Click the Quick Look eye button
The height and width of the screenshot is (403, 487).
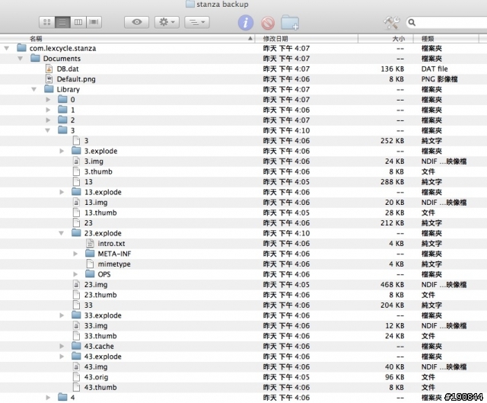(137, 22)
